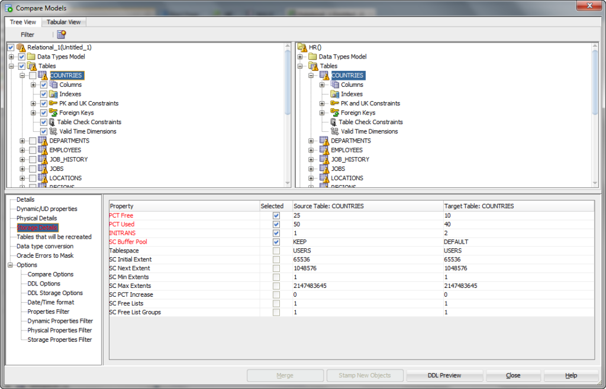Collapse the Options node in properties list
This screenshot has height=389, width=606.
pyautogui.click(x=11, y=265)
